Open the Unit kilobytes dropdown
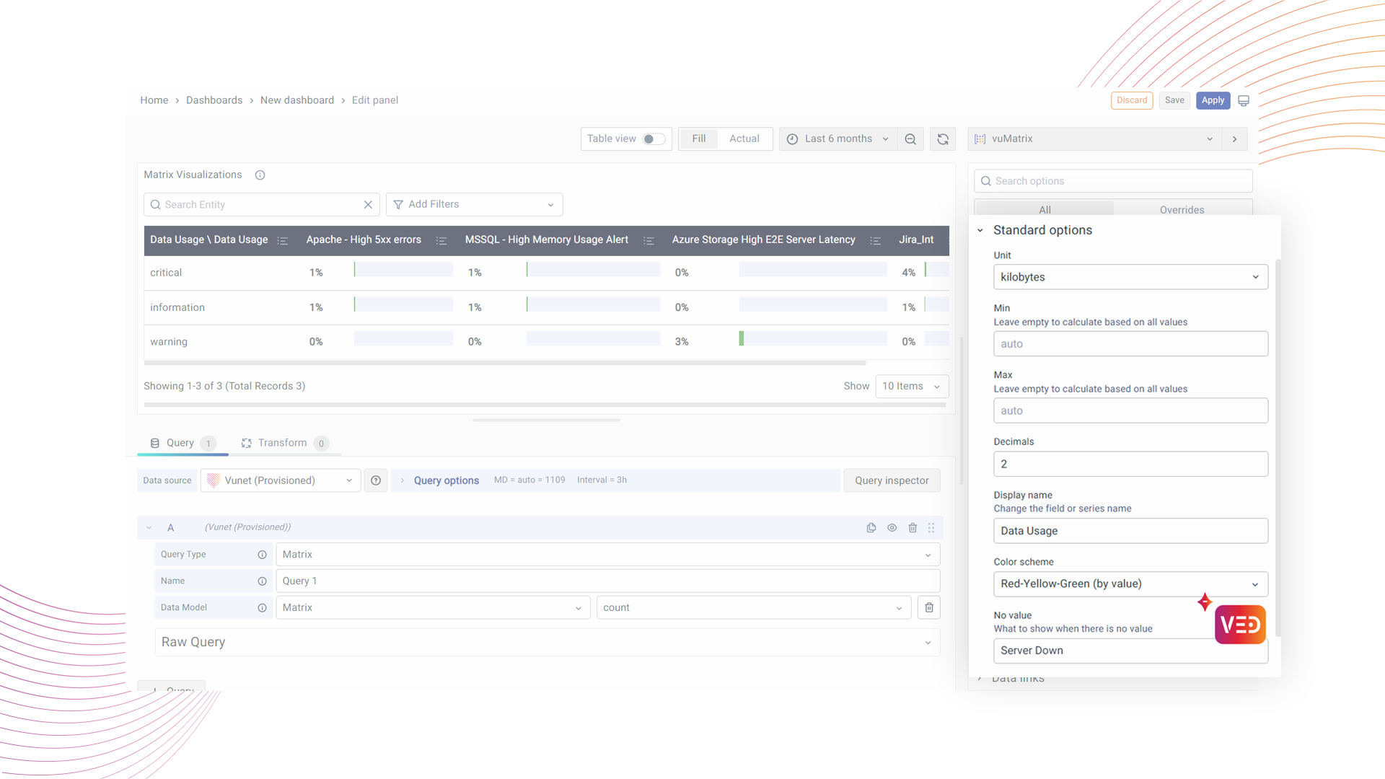 (1130, 277)
